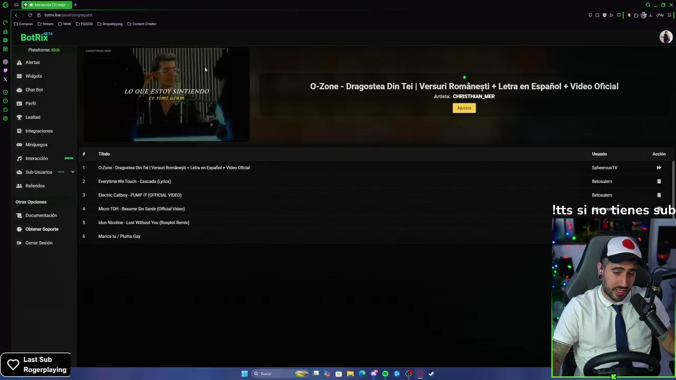Click the Cerrar Sesión logout icon
Viewport: 676px width, 380px height.
click(x=20, y=243)
